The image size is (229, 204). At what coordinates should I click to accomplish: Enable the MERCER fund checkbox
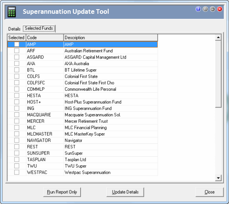[17, 121]
